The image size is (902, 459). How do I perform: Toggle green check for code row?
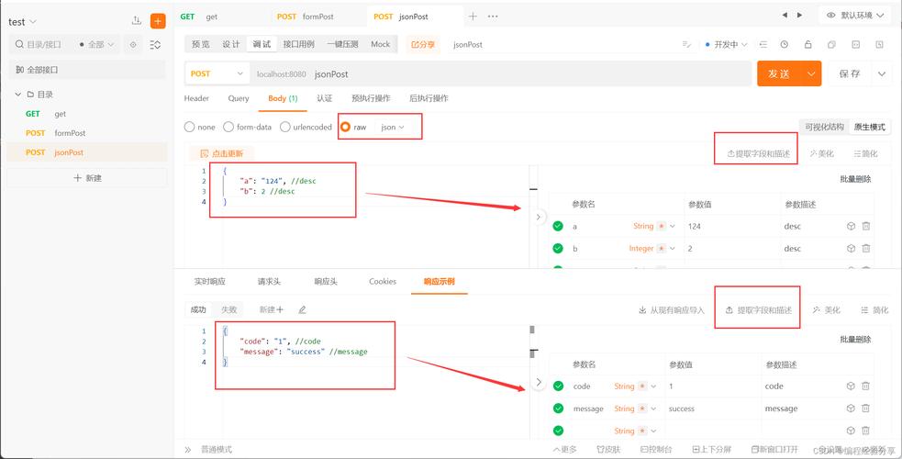coord(557,386)
